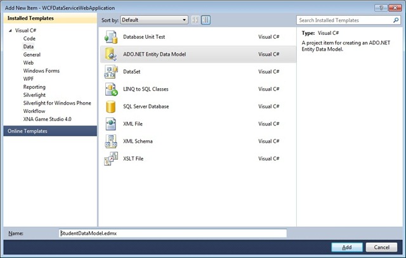Select the Silverlight for Windows Phone category
The image size is (406, 258).
pyautogui.click(x=57, y=103)
